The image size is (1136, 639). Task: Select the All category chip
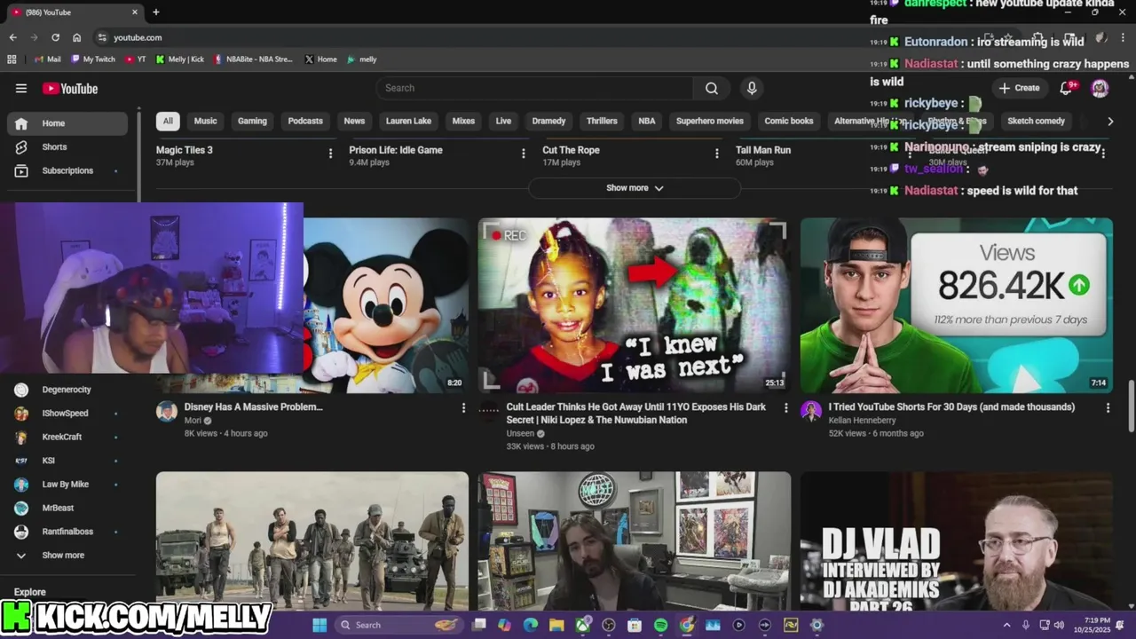tap(168, 121)
